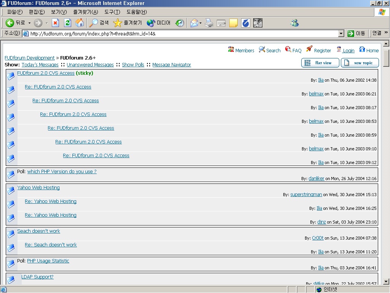Click the vertical scrollbar down arrow
The height and width of the screenshot is (293, 390).
tap(386, 282)
